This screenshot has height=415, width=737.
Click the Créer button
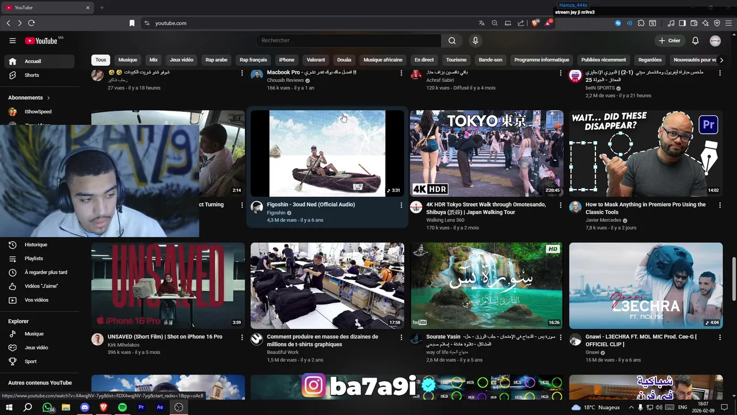point(670,41)
